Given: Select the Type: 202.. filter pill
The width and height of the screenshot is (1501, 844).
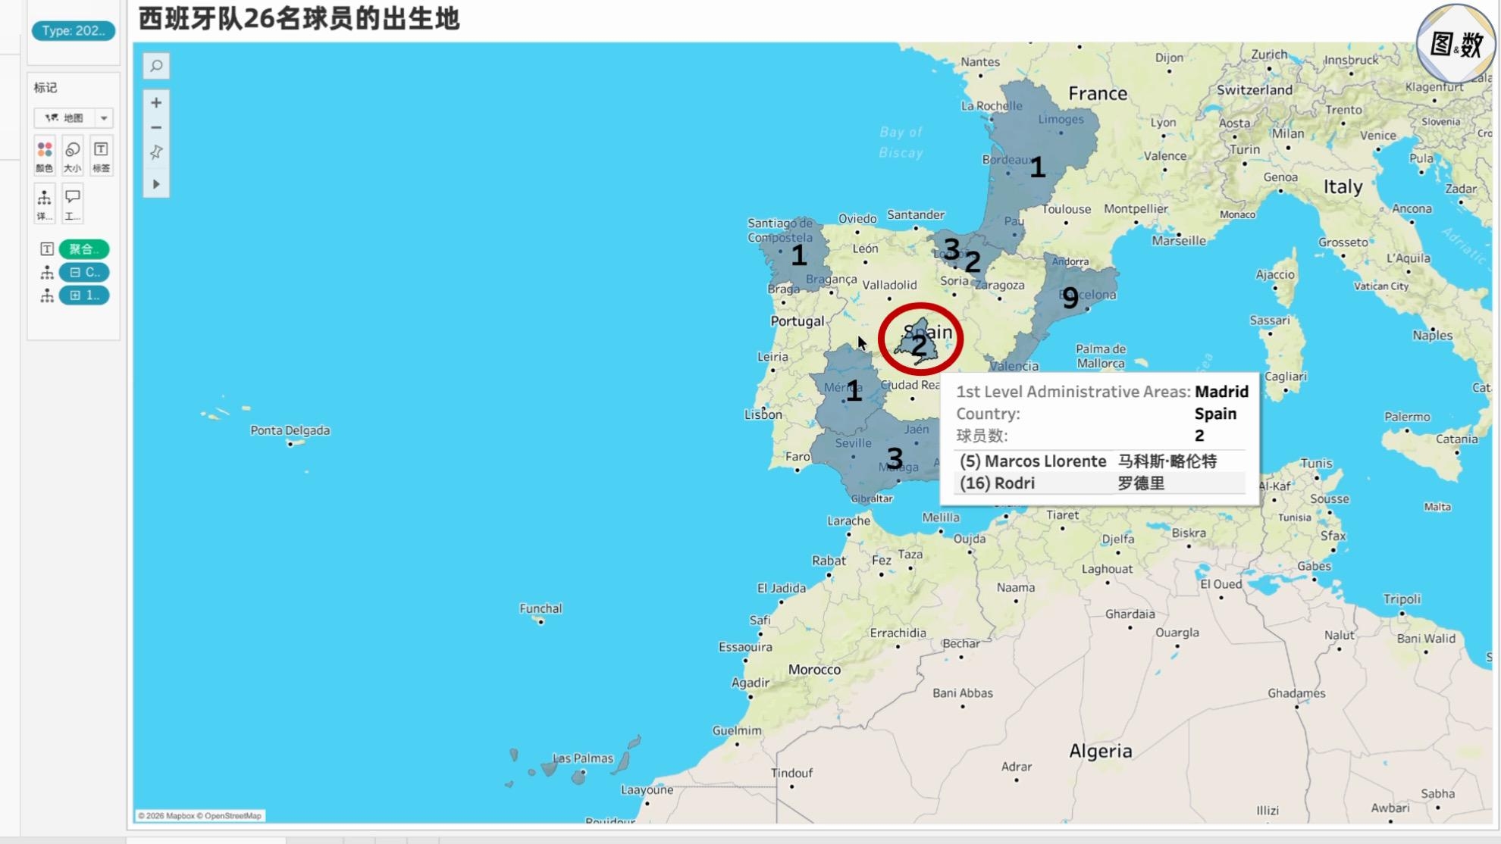Looking at the screenshot, I should point(74,30).
